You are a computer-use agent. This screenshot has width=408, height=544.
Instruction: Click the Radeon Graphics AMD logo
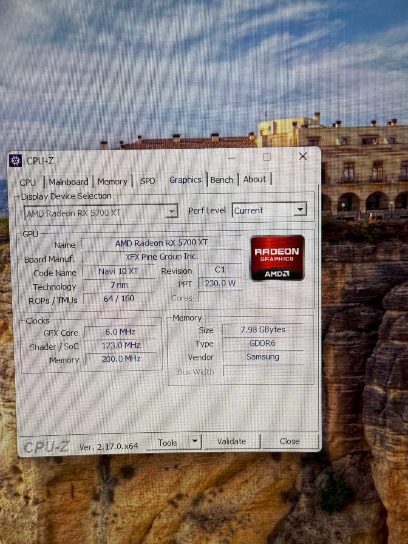tap(277, 258)
